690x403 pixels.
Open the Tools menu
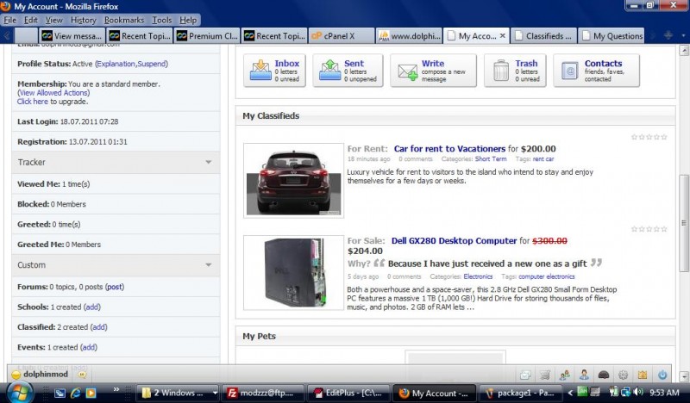point(162,20)
